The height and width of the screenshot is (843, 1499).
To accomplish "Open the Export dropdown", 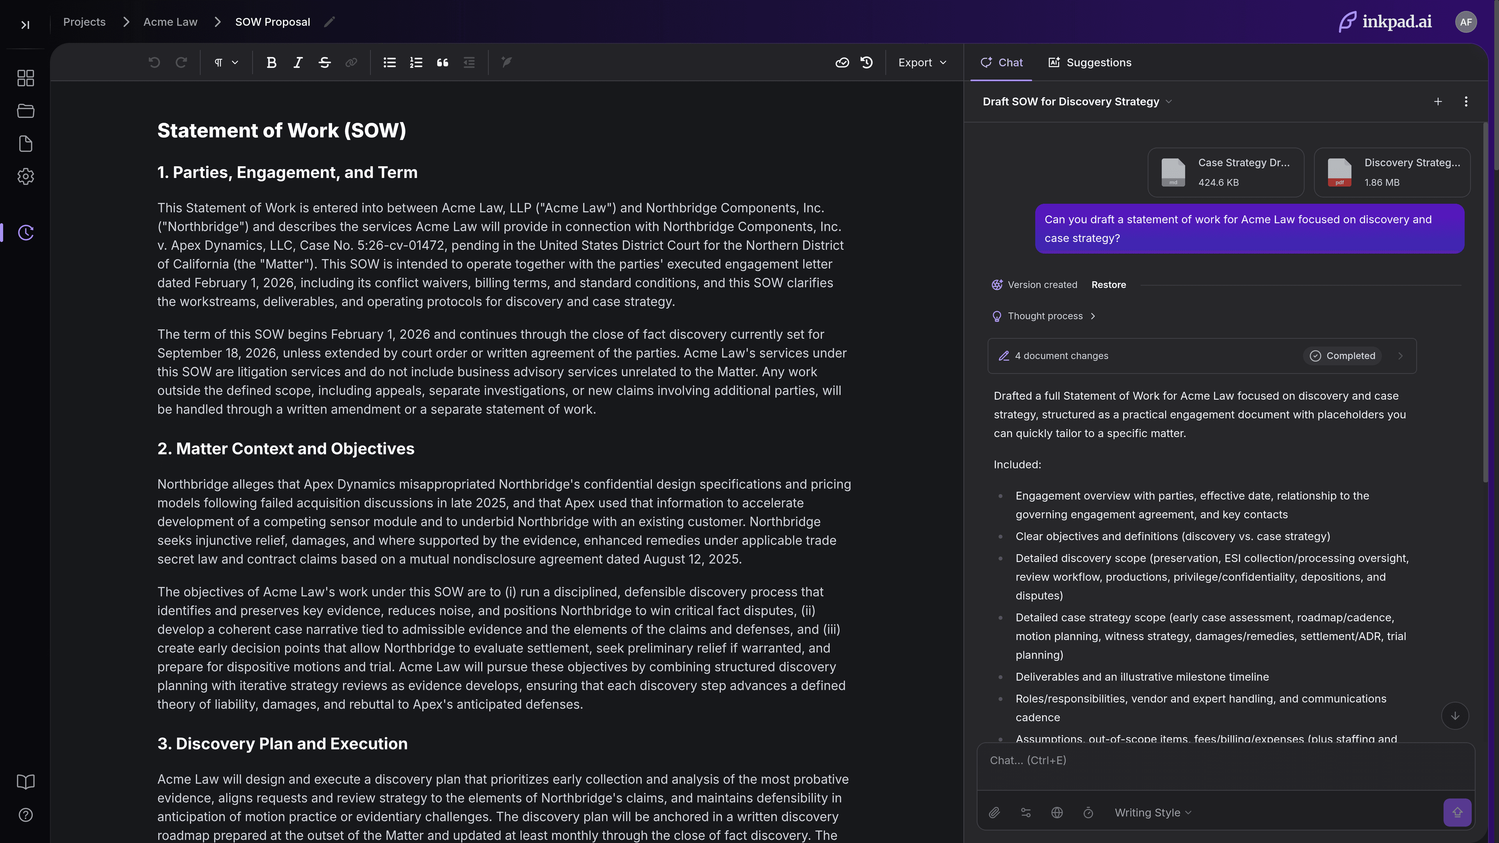I will [922, 63].
